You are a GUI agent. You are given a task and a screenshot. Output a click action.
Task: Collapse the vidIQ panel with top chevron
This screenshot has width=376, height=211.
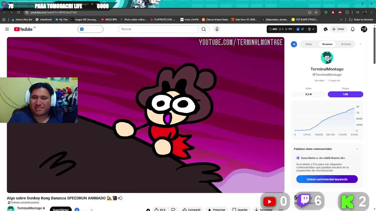pyautogui.click(x=360, y=44)
